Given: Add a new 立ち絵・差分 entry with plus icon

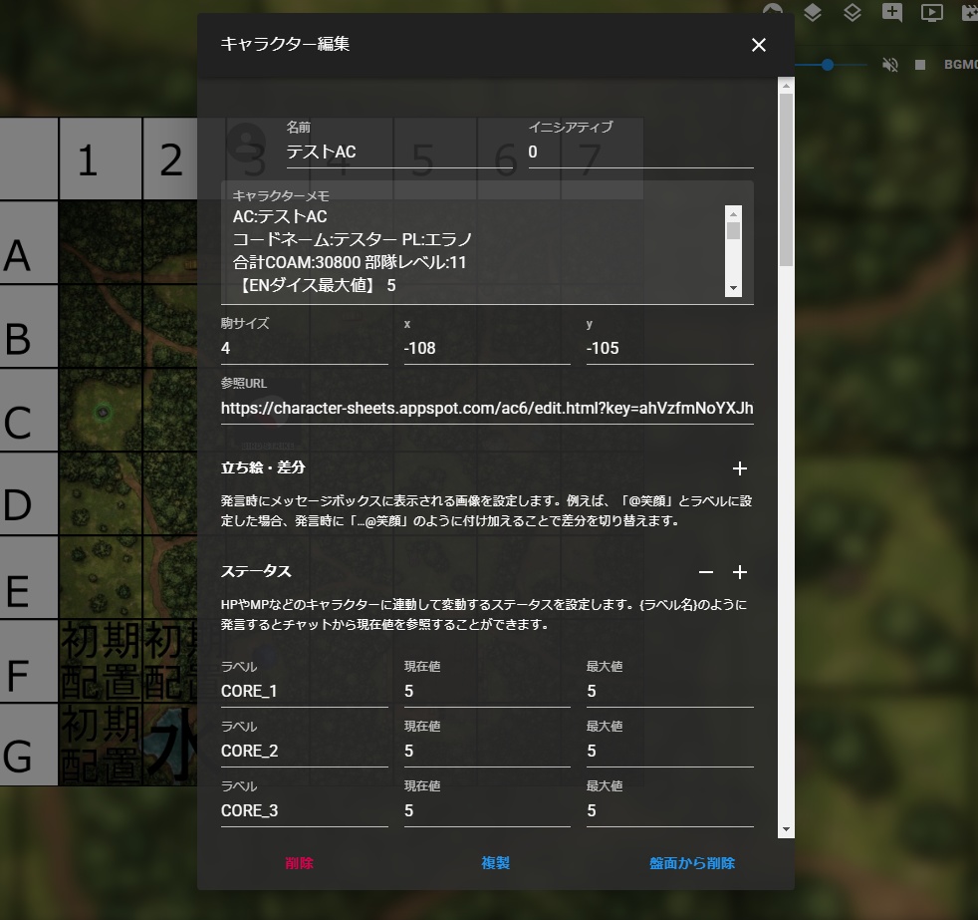Looking at the screenshot, I should tap(740, 467).
